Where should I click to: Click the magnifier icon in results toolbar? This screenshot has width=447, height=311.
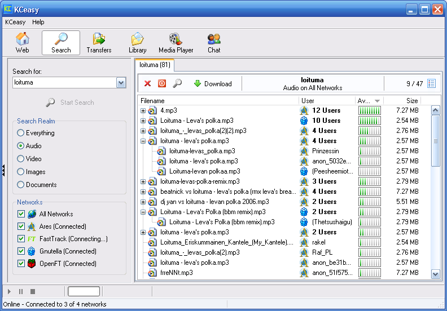point(177,83)
